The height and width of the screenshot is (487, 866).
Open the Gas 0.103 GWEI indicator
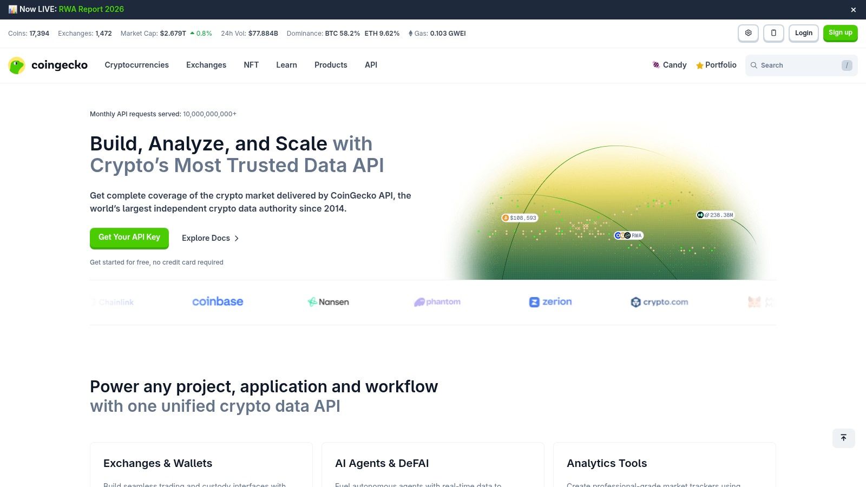[x=437, y=34]
